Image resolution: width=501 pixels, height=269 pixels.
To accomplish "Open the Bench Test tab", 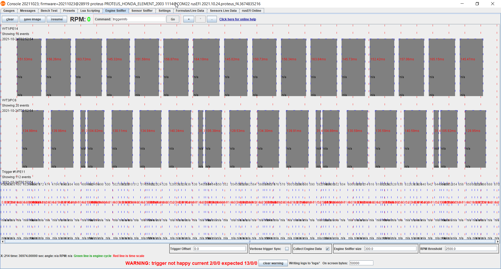I will (x=49, y=11).
